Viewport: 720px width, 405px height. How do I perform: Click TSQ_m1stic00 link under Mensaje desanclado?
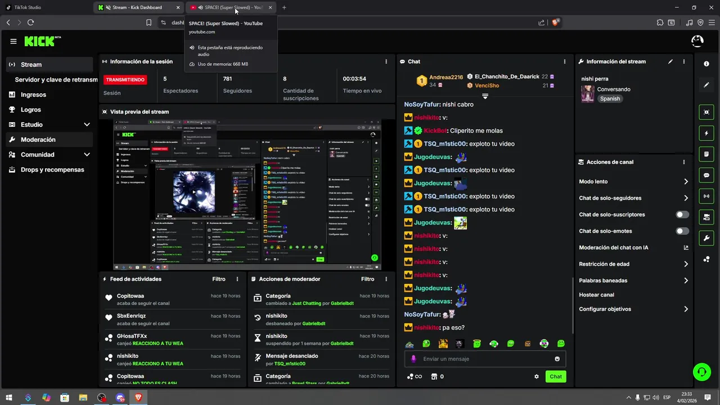click(x=290, y=364)
